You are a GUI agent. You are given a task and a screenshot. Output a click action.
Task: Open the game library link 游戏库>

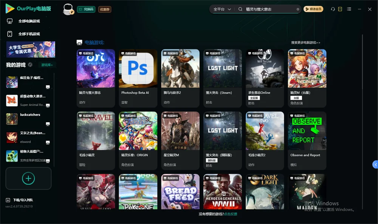pos(47,65)
